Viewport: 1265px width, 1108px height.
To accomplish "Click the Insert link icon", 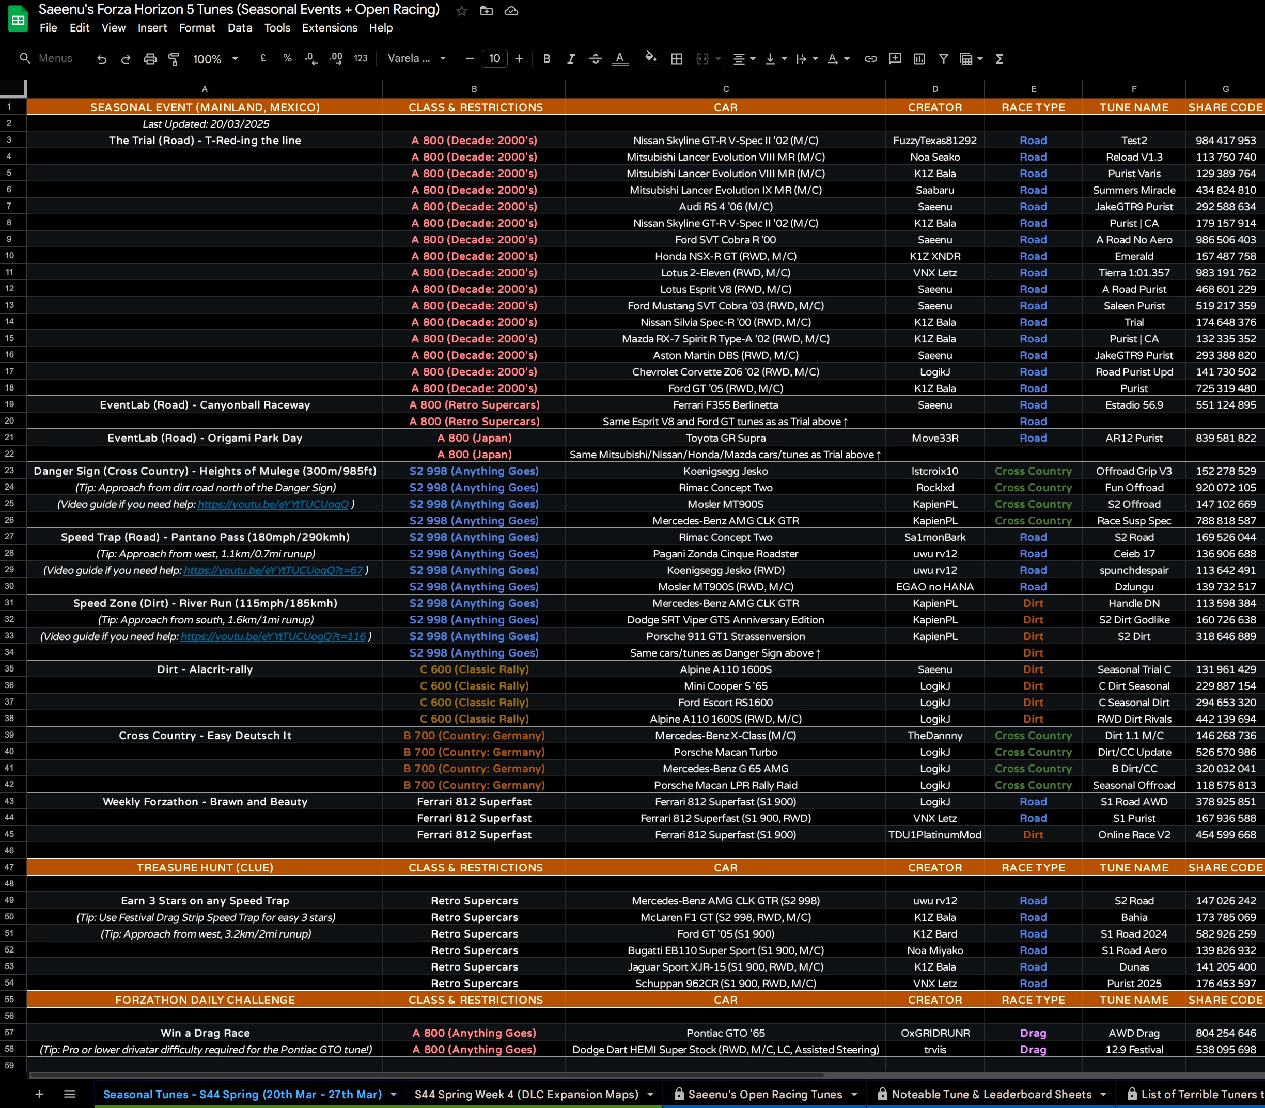I will point(870,59).
